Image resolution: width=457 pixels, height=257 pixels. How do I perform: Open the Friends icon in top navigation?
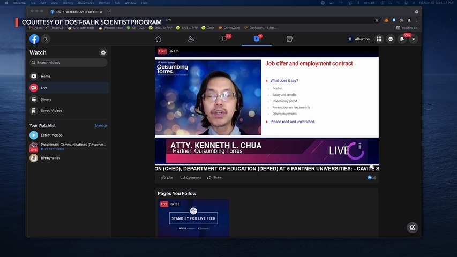tap(191, 39)
